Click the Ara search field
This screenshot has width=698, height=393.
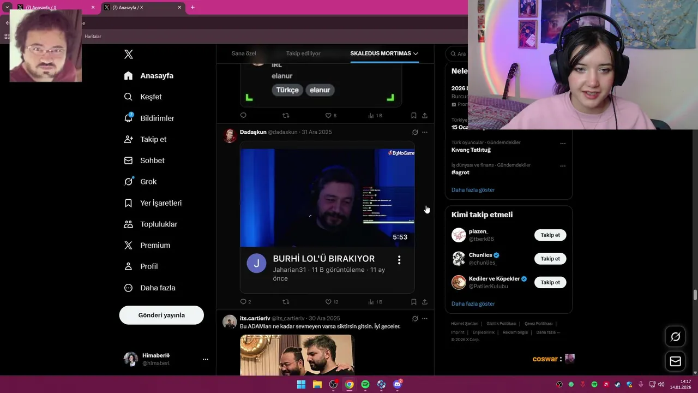(457, 53)
